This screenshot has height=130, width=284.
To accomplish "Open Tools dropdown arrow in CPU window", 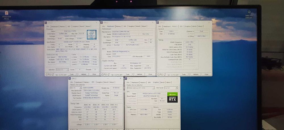I will tap(76, 74).
